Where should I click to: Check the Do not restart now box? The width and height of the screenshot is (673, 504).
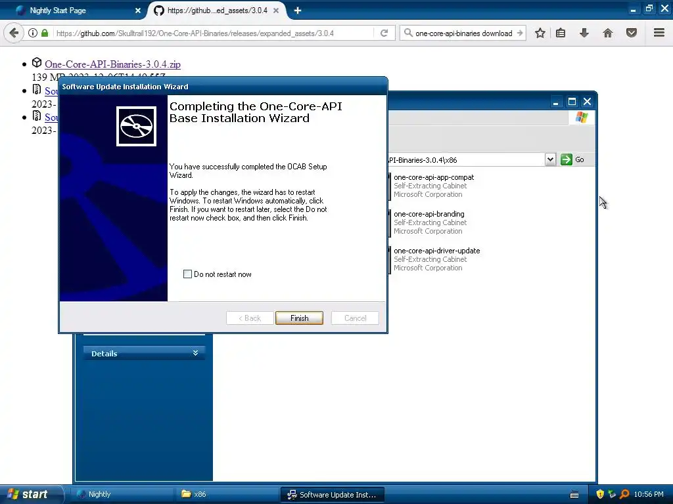click(x=187, y=274)
